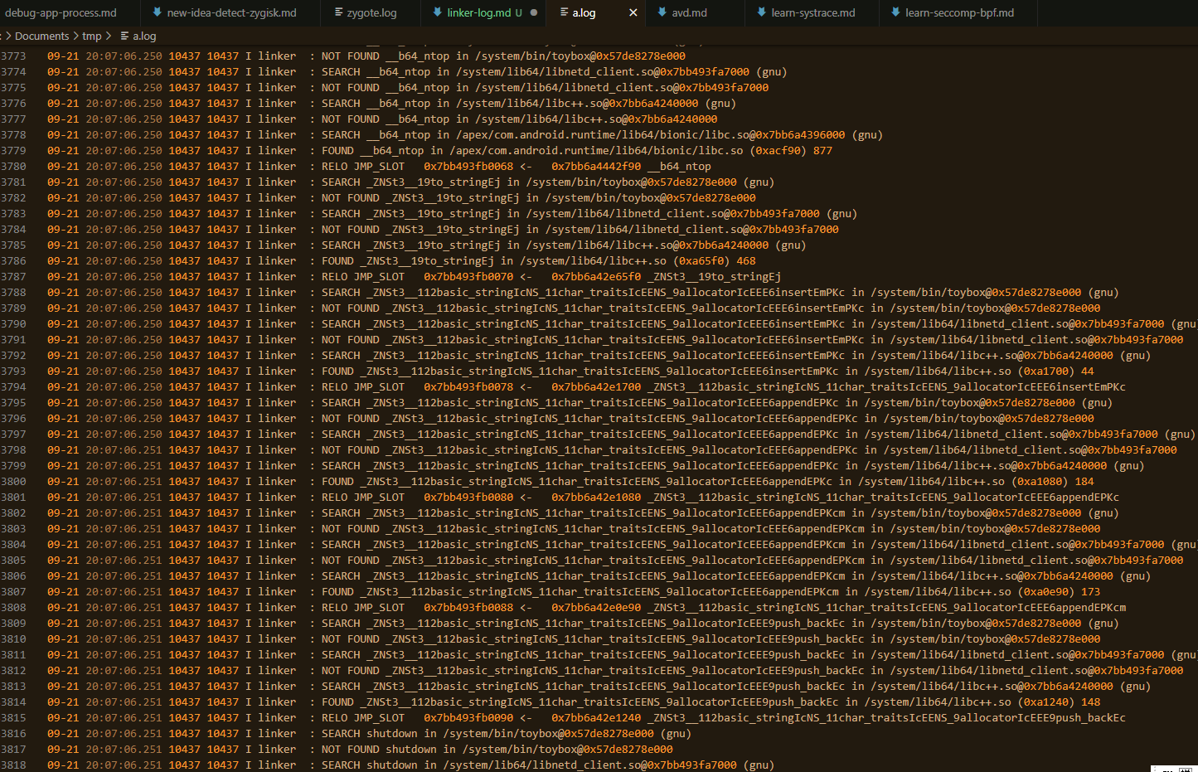Click address 0x7bb6a42e1240 on line 3815
Image resolution: width=1198 pixels, height=772 pixels.
tap(596, 718)
